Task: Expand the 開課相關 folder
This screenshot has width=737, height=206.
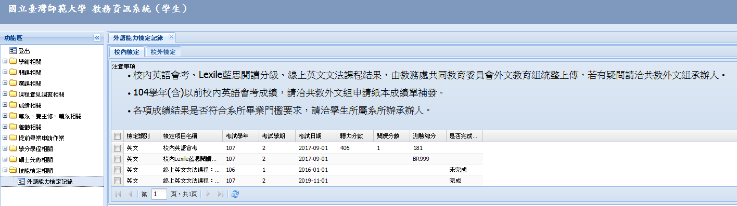Action: 5,73
